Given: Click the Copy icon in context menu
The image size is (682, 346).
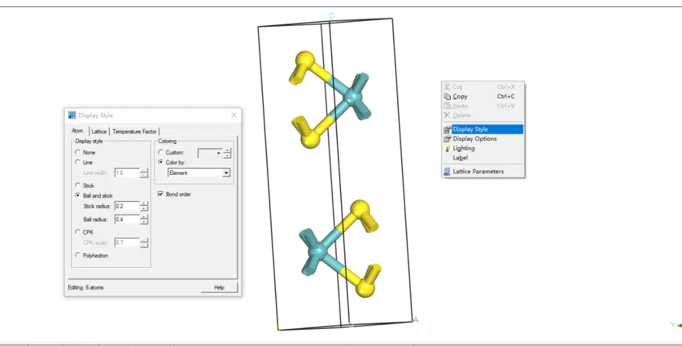Looking at the screenshot, I should point(446,97).
